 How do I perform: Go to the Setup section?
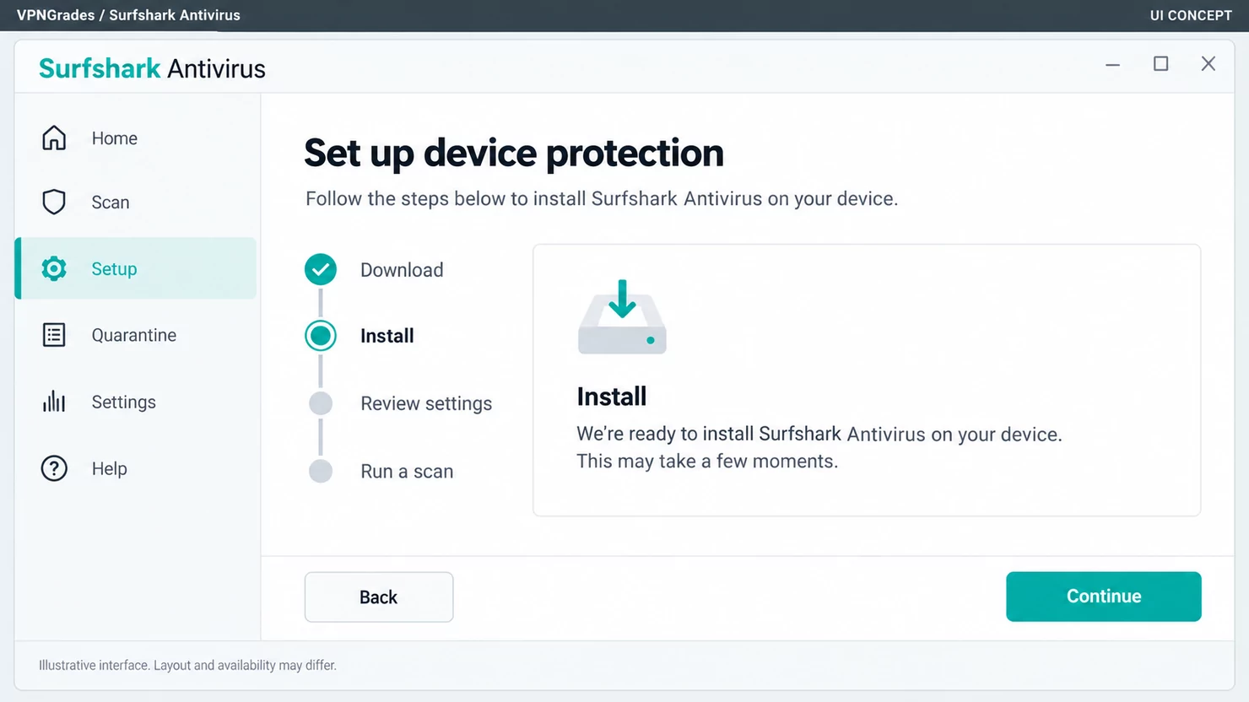click(136, 268)
